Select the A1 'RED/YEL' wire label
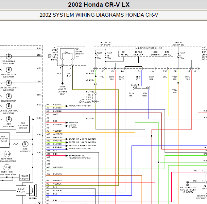 coord(57,105)
